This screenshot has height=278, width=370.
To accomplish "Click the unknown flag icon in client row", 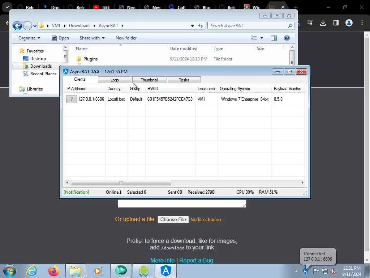I will (71, 99).
